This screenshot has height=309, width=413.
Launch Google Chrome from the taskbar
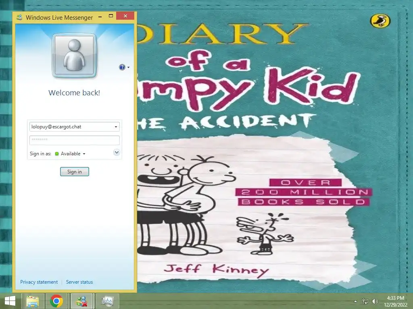(x=56, y=301)
